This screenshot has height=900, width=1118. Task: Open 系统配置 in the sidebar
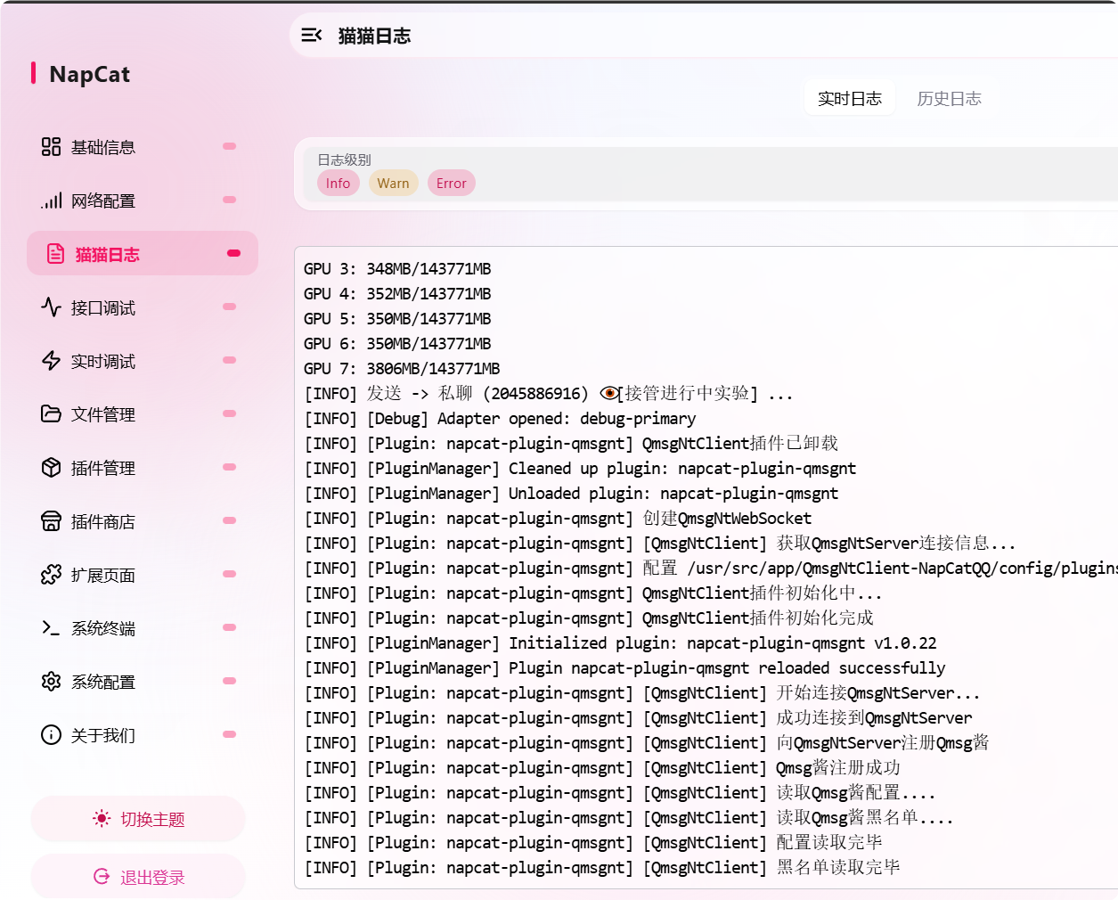click(103, 682)
